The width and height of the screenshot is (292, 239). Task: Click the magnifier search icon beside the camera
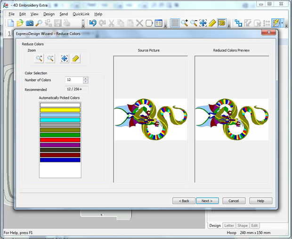coord(39,23)
